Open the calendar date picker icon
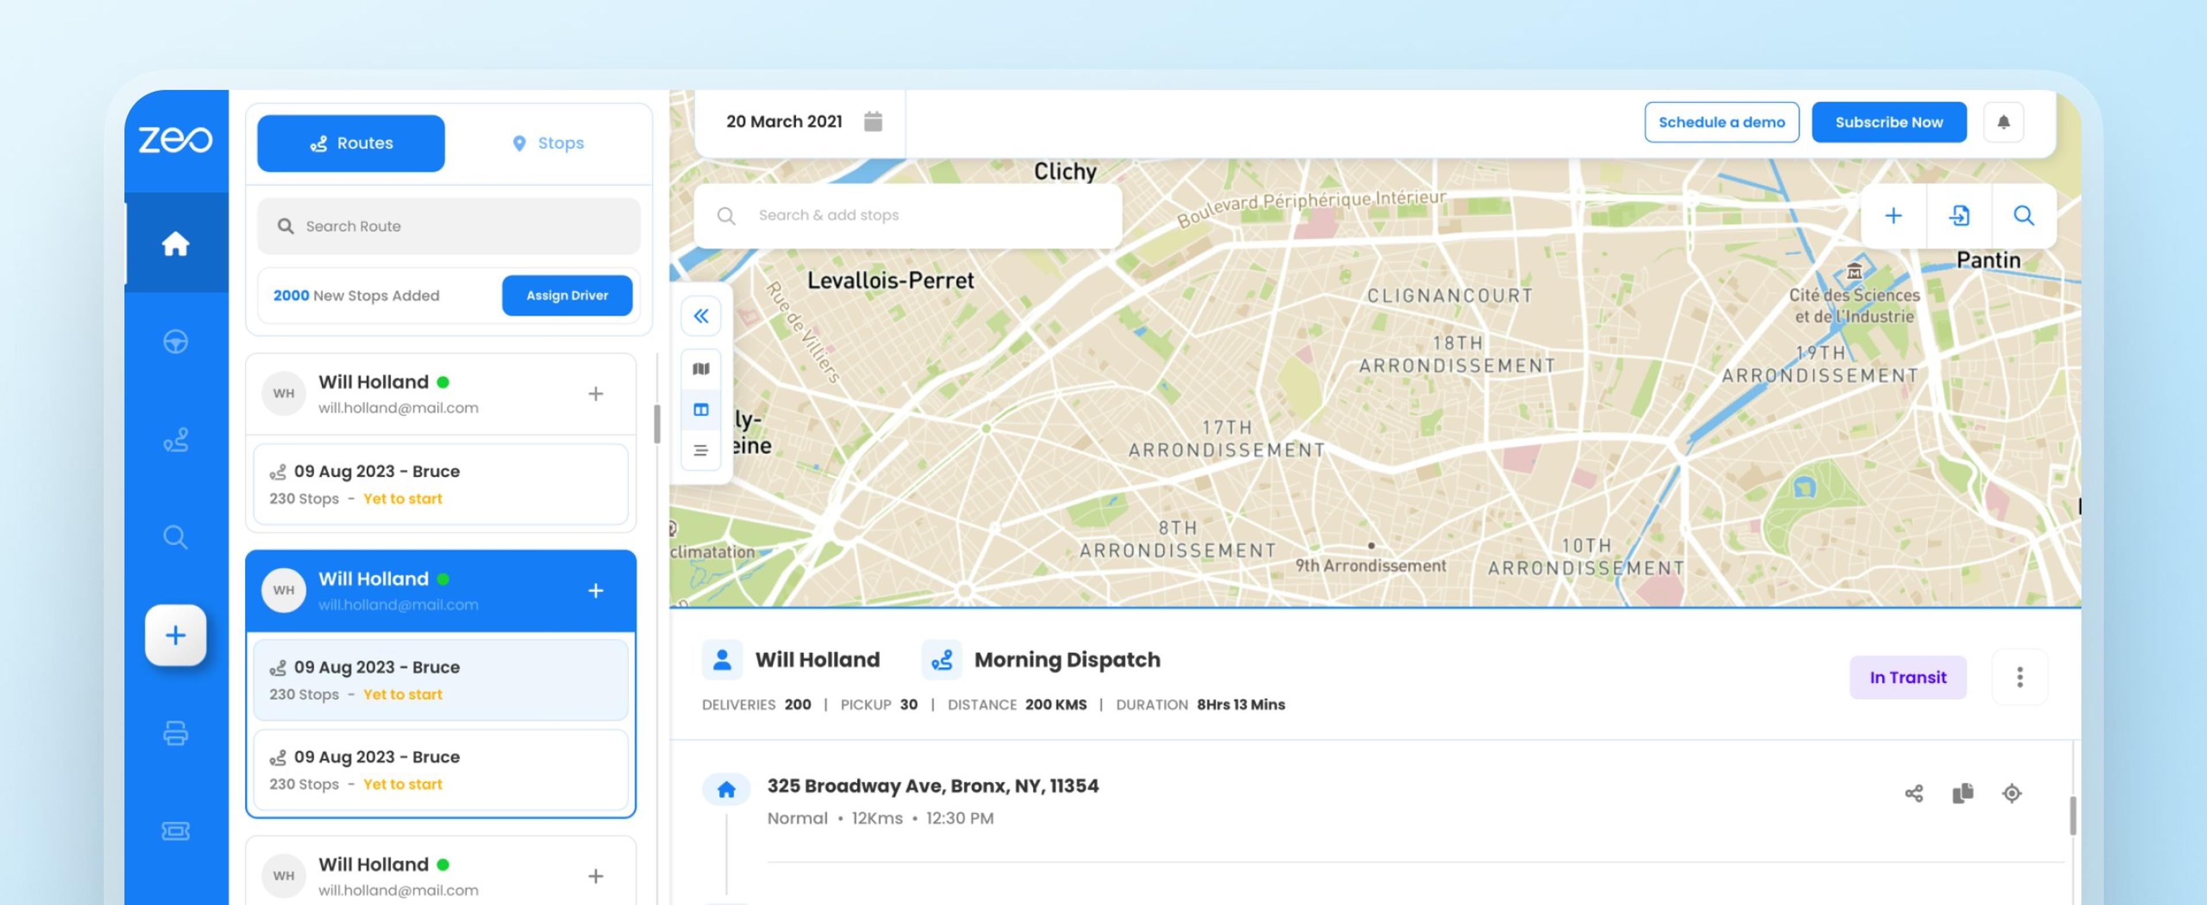The image size is (2207, 905). 872,122
